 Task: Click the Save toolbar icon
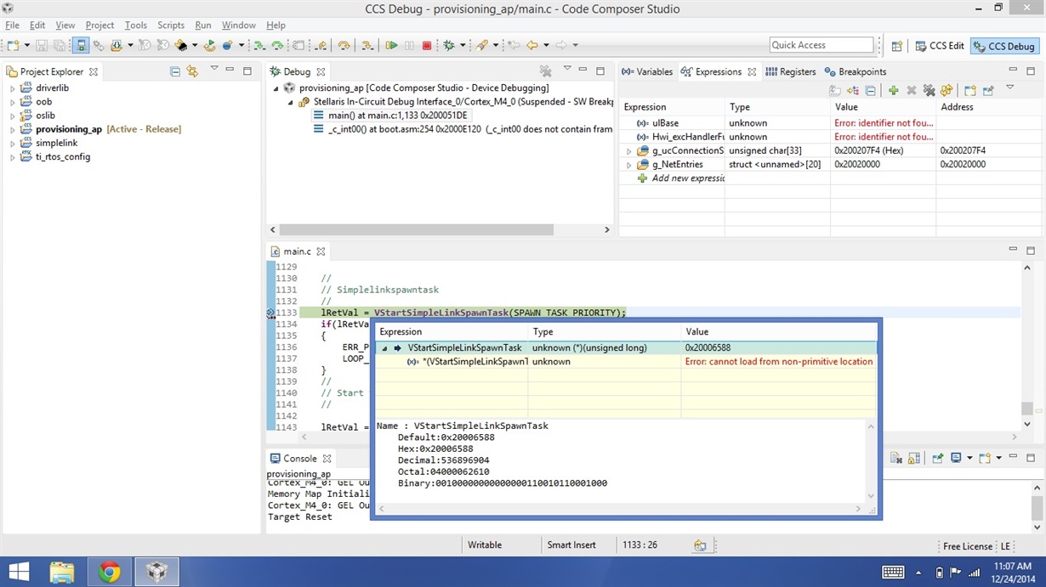43,45
